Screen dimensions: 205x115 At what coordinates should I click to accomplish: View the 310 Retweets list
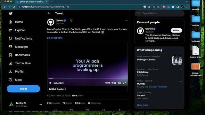[53, 103]
